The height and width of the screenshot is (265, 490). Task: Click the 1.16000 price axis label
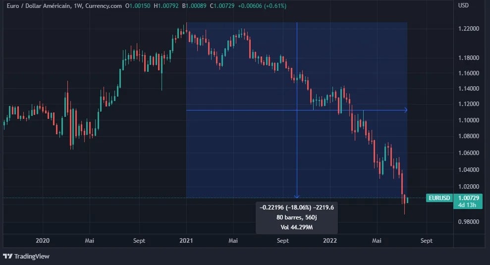468,73
